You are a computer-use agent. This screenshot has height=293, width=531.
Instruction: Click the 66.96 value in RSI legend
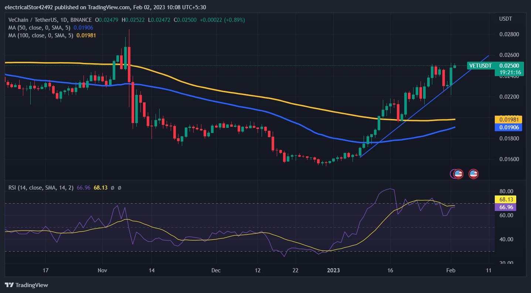click(84, 188)
